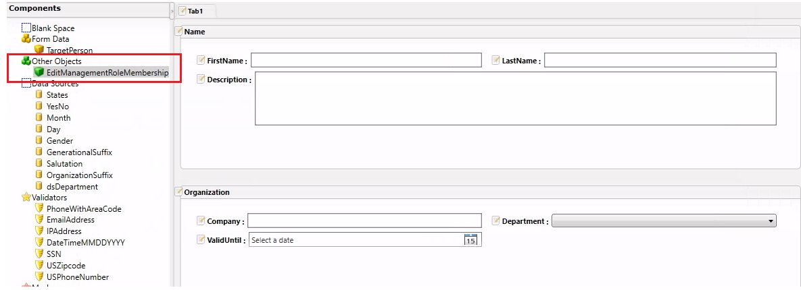Select the Form Data node
Screen dimensions: 801x290
pos(51,38)
